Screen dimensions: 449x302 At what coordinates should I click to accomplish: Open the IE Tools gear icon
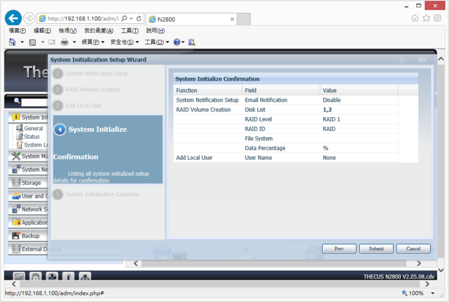437,18
